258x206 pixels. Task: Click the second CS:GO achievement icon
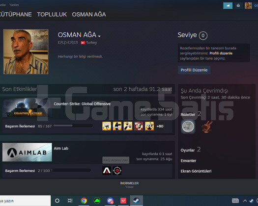117,126
